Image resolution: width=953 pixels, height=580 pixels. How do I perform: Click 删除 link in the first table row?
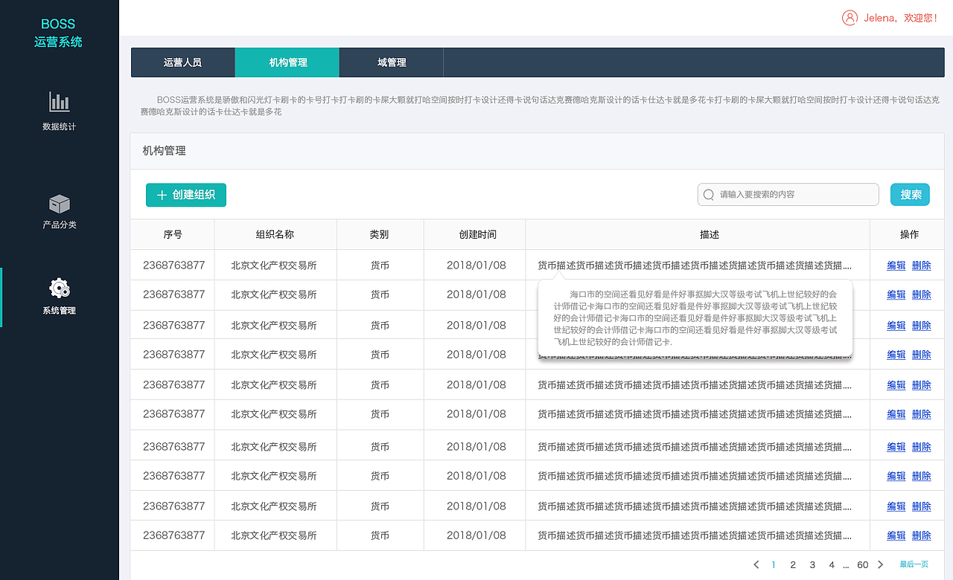pyautogui.click(x=922, y=265)
